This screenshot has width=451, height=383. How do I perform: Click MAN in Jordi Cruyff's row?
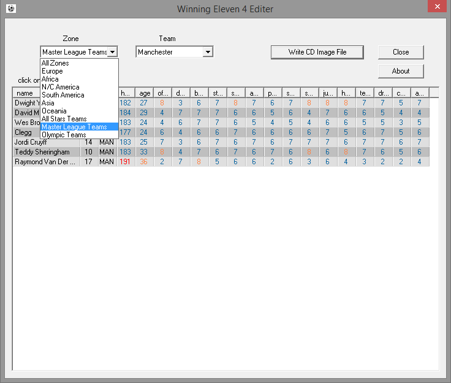coord(107,142)
